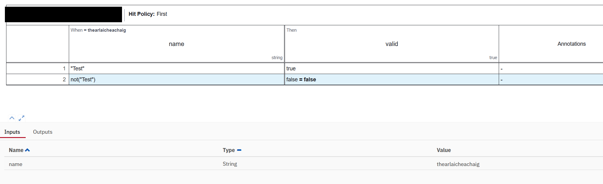Switch to the Outputs tab
603x184 pixels.
click(43, 132)
